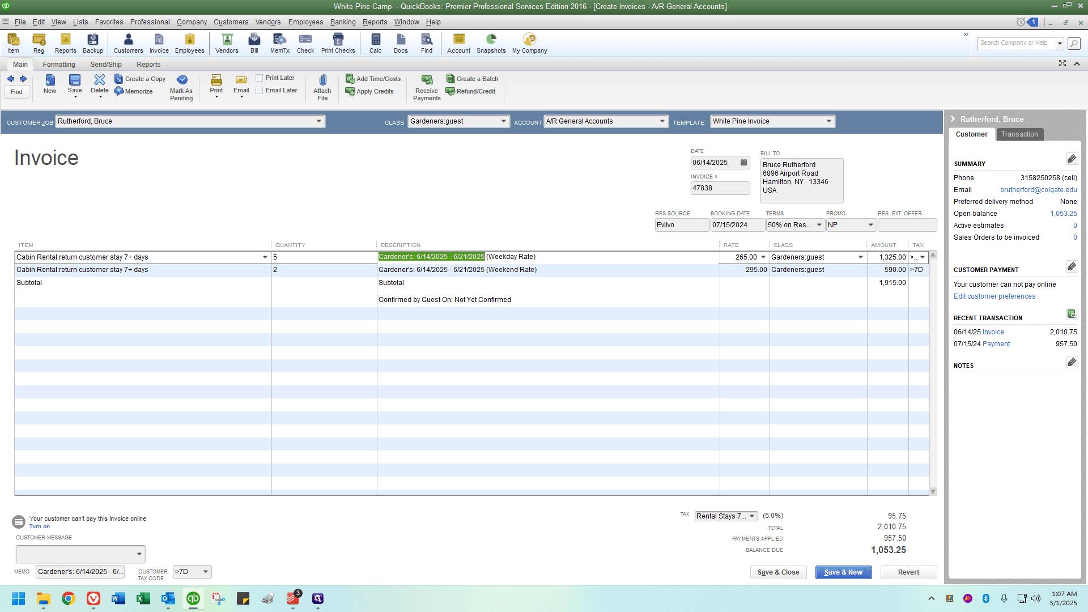Click Turn on online payment link

(39, 526)
